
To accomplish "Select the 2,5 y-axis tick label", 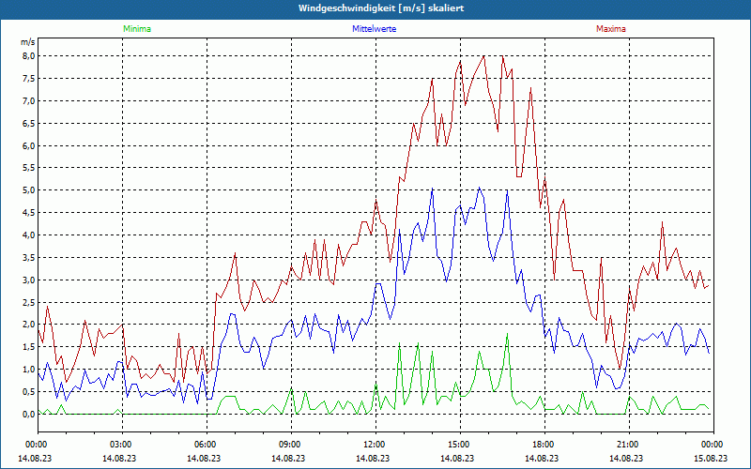I will click(27, 303).
